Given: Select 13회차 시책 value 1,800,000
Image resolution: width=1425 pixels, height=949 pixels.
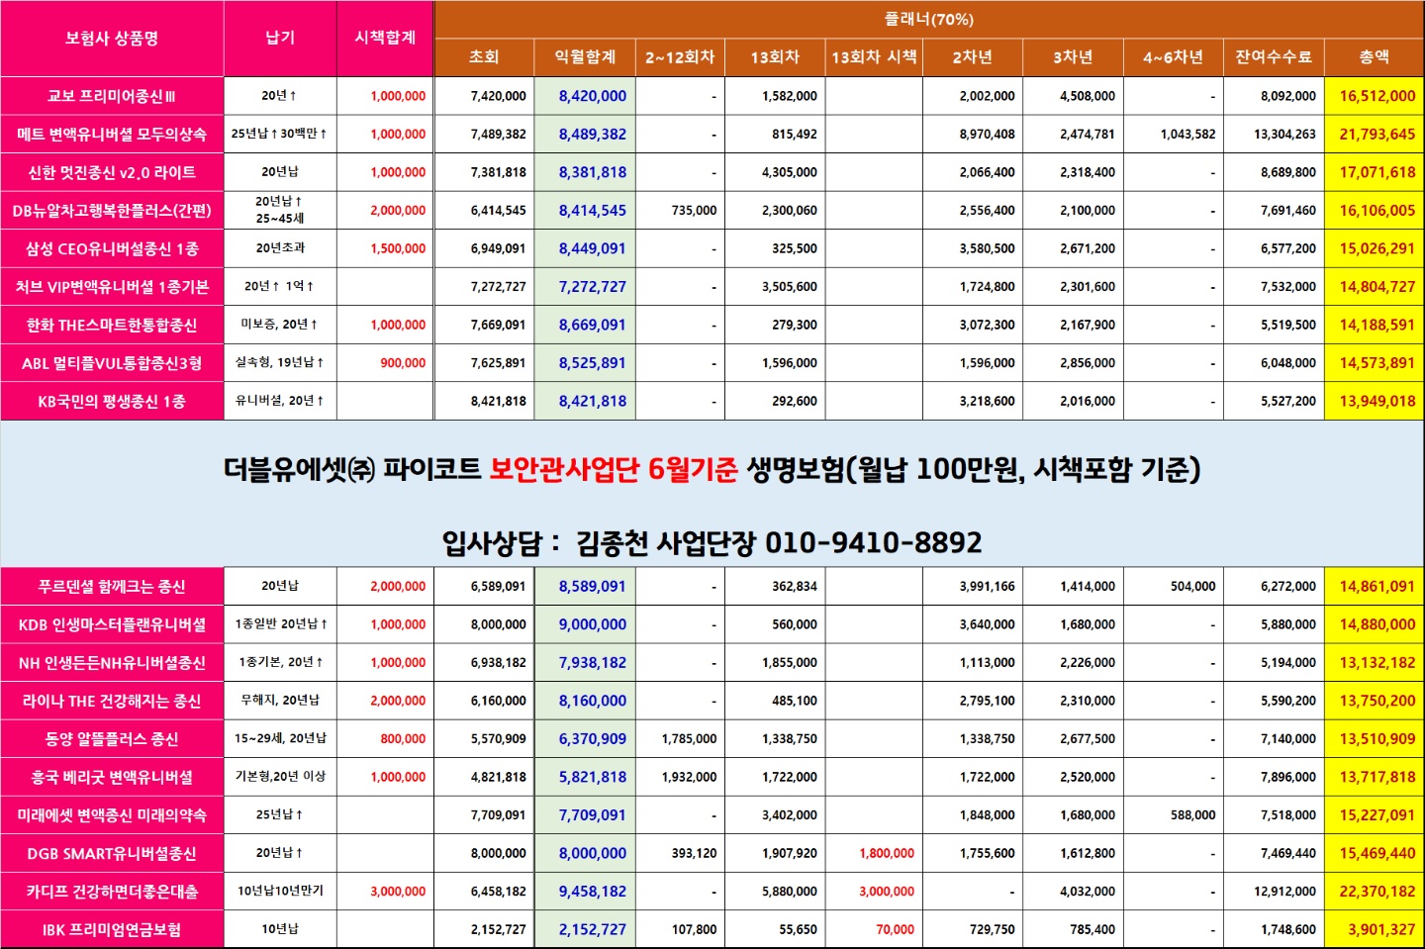Looking at the screenshot, I should pyautogui.click(x=887, y=853).
